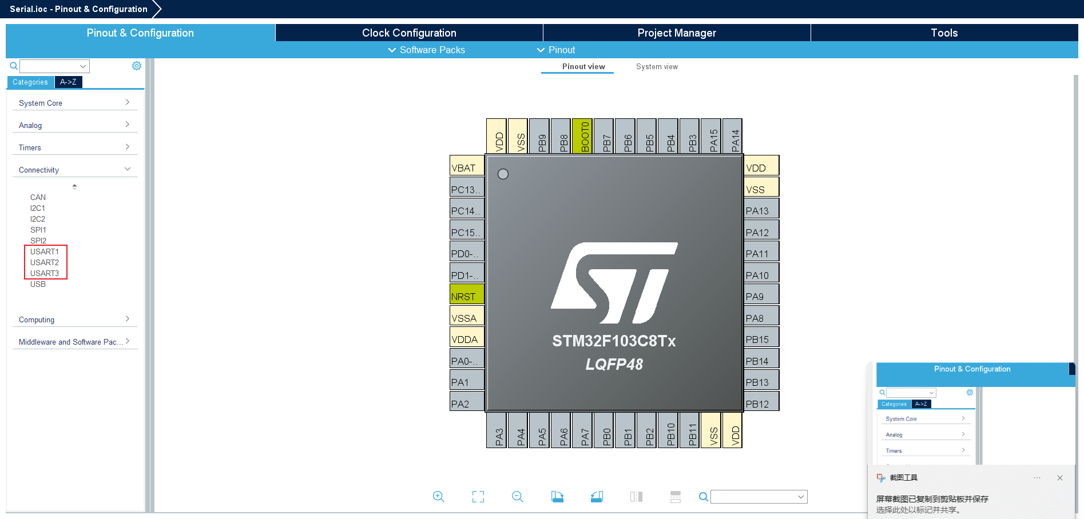This screenshot has width=1084, height=519.
Task: Rotate chip counter-clockwise icon
Action: tap(597, 497)
